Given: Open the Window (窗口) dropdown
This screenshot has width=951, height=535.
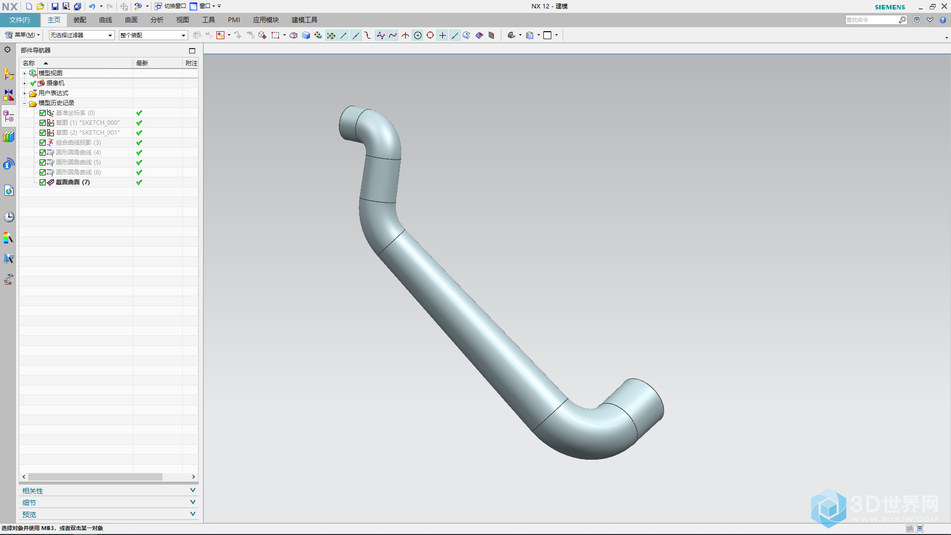Looking at the screenshot, I should tap(203, 6).
